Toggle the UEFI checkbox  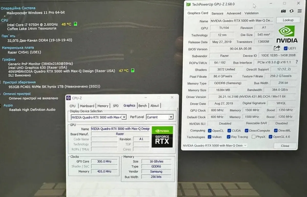coord(286,48)
